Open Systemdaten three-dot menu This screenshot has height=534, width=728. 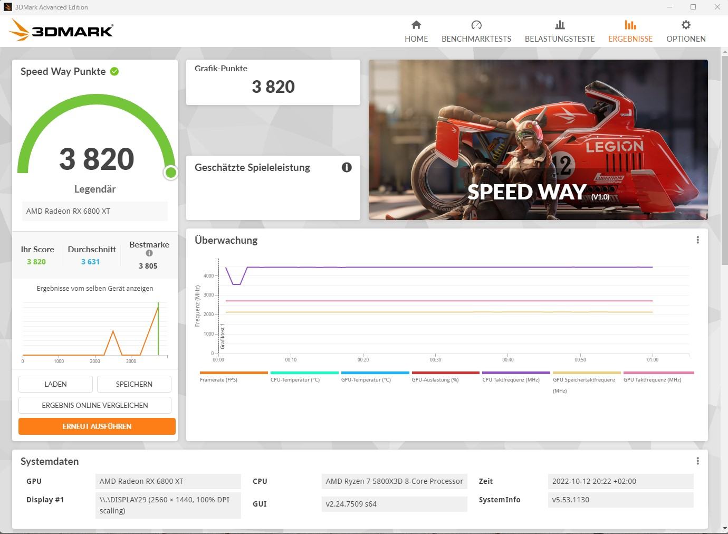point(697,461)
